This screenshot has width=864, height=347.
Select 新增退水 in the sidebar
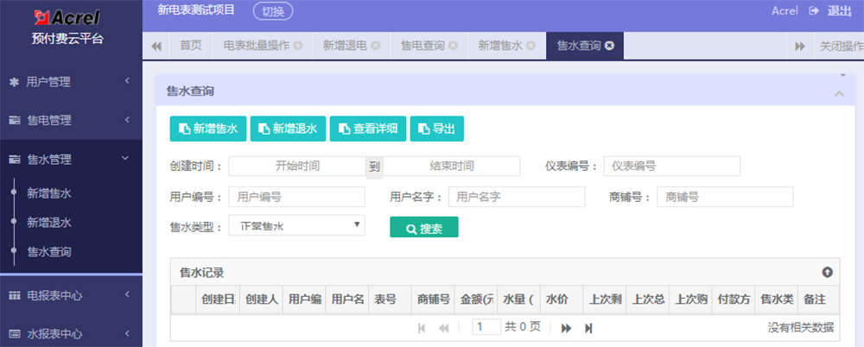49,222
